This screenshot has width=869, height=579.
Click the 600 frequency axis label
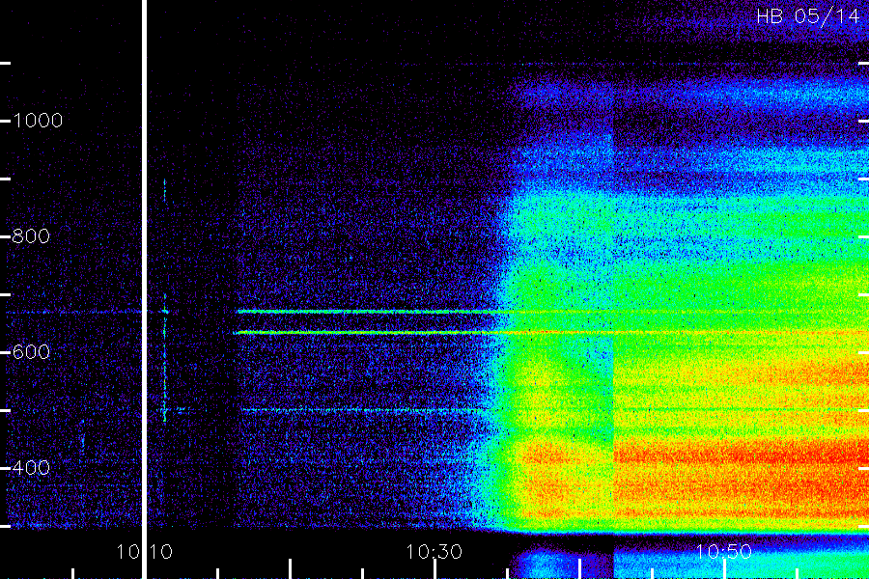31,352
